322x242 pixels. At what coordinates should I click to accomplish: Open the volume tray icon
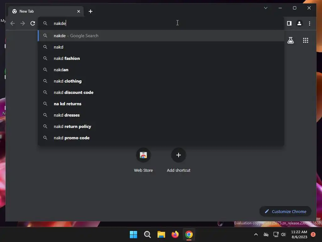(x=283, y=234)
